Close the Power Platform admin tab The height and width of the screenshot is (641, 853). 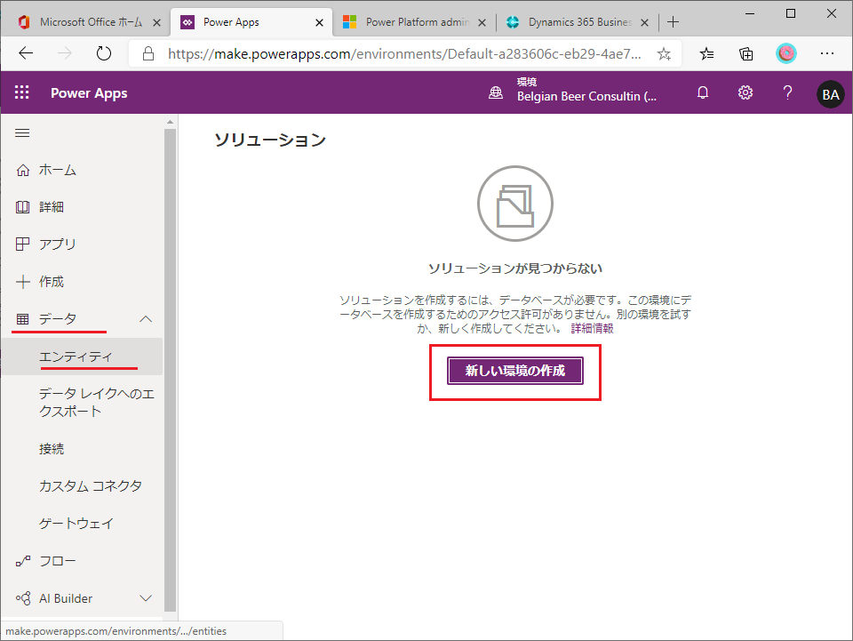point(482,22)
